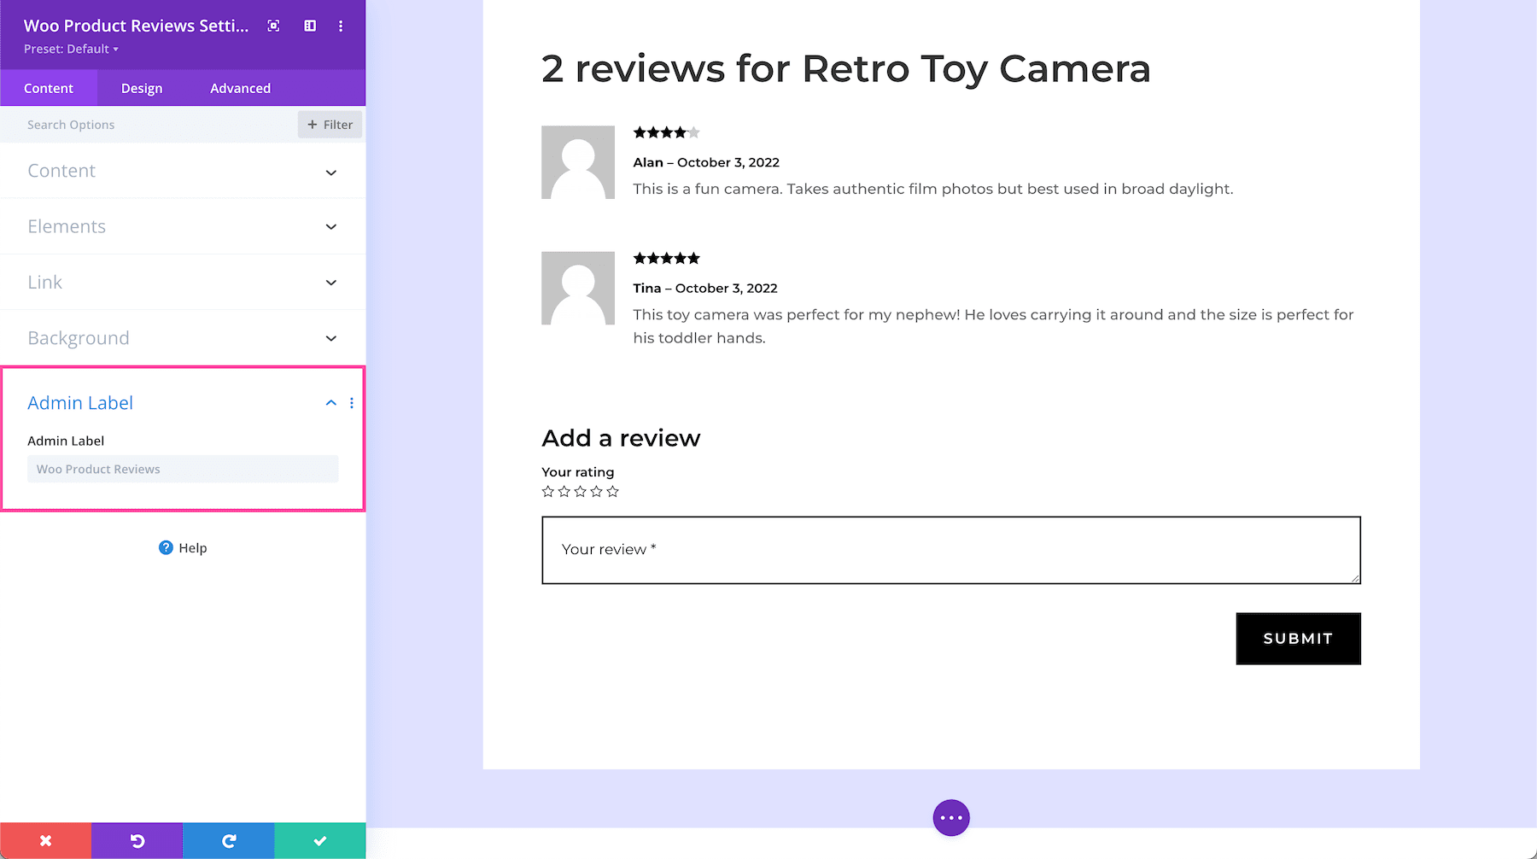Give a five-star rating in Your rating
1537x859 pixels.
(x=612, y=491)
